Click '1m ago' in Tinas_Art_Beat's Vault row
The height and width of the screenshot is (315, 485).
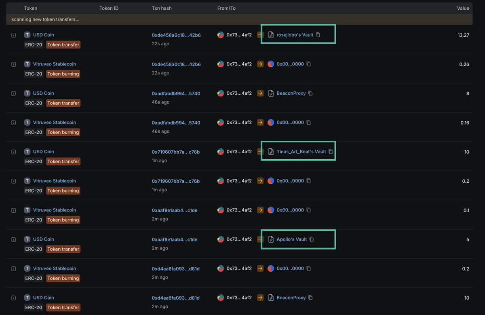click(x=159, y=161)
